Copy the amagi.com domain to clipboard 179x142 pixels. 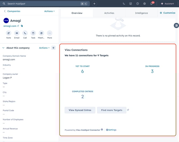click(x=22, y=26)
